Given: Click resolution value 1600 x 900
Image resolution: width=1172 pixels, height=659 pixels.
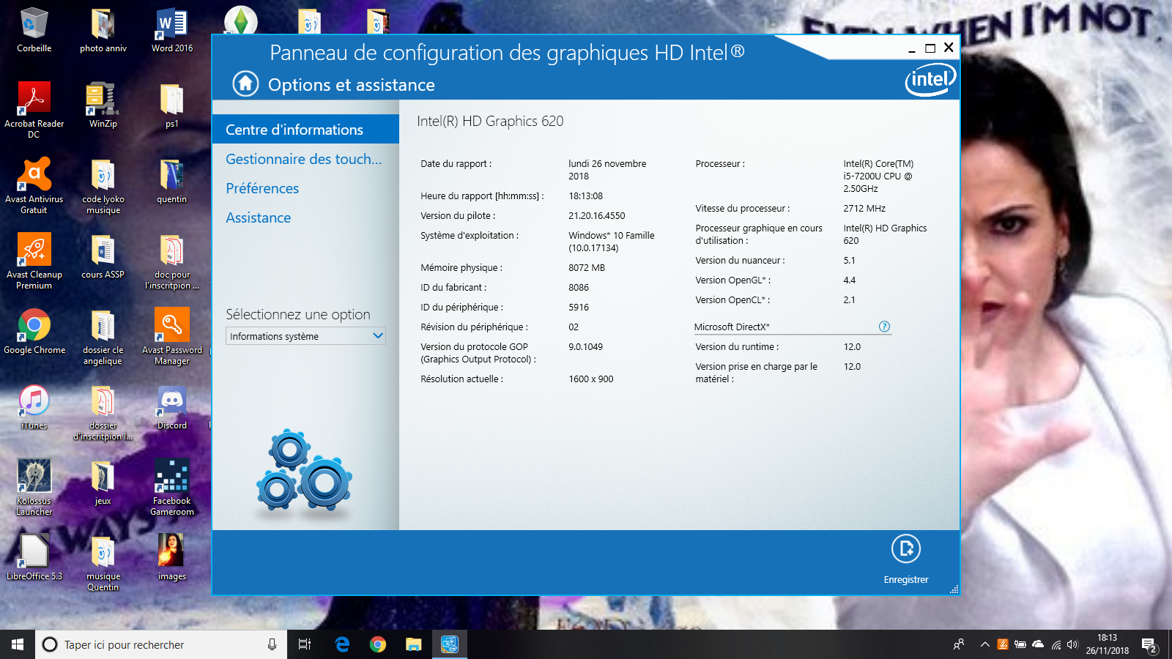Looking at the screenshot, I should 591,379.
